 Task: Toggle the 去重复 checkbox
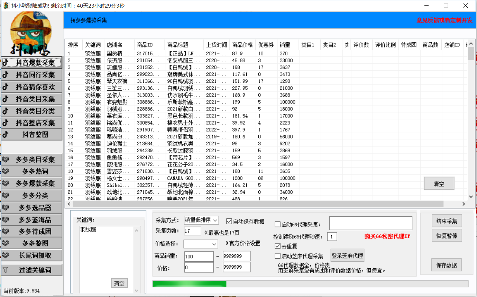click(x=277, y=246)
